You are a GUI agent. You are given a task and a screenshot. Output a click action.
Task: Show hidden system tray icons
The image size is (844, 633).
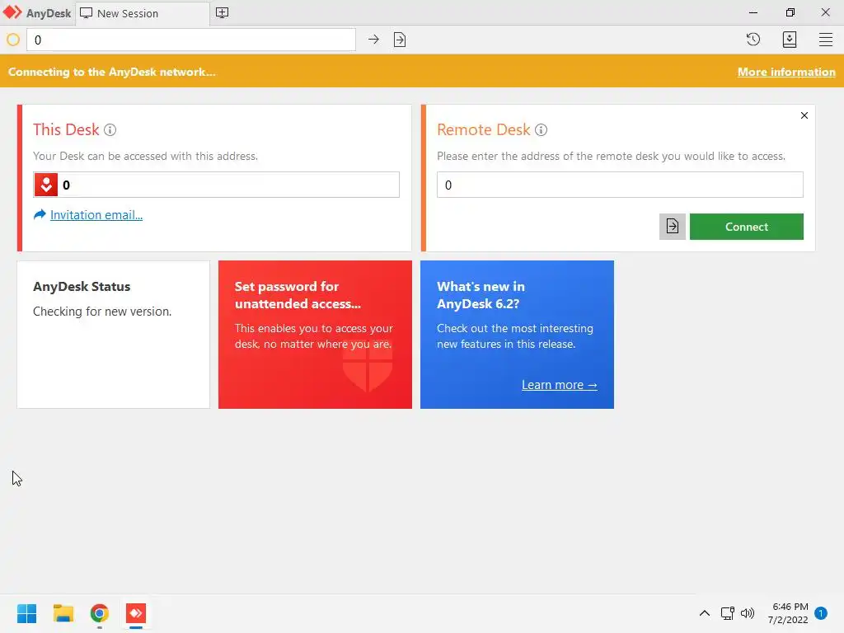tap(704, 613)
